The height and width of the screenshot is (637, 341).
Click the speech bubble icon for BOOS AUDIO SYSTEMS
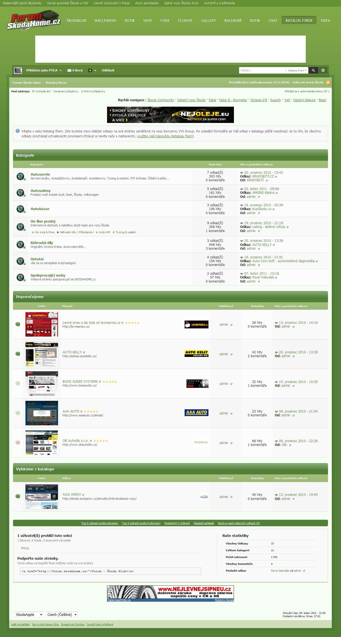18,383
